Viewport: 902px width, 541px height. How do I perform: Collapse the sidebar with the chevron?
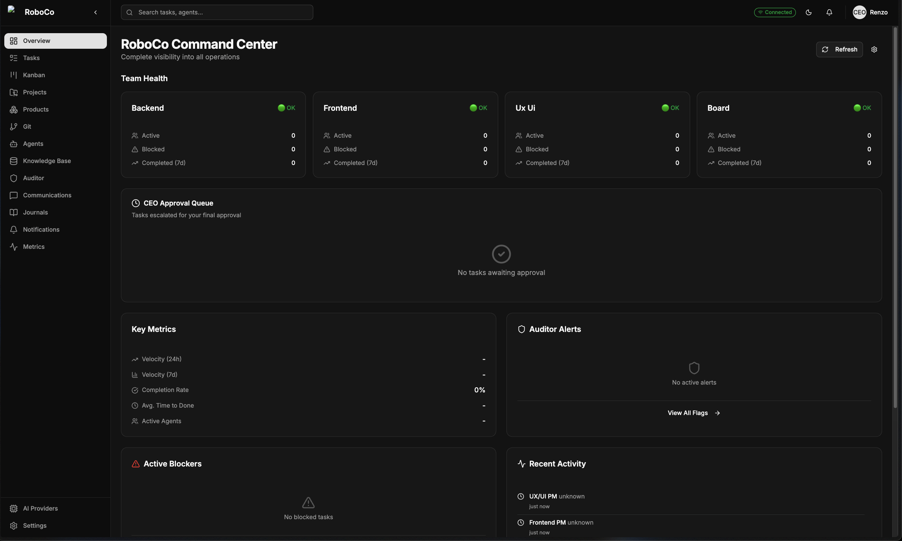pyautogui.click(x=96, y=12)
